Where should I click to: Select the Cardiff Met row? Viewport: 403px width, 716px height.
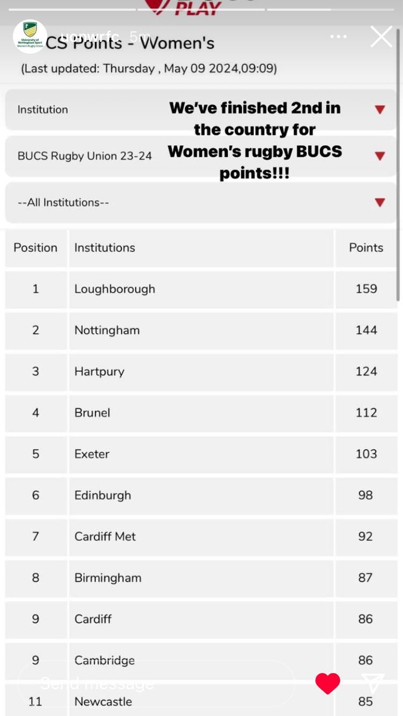click(201, 536)
